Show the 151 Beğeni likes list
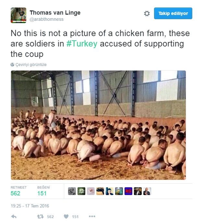 pyautogui.click(x=43, y=191)
